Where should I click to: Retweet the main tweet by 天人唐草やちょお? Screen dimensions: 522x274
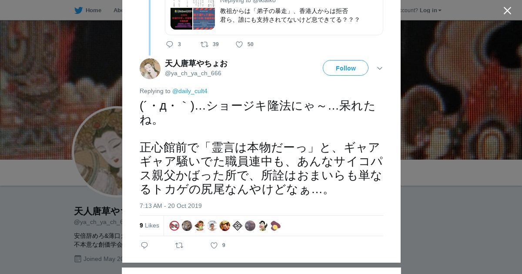click(179, 245)
